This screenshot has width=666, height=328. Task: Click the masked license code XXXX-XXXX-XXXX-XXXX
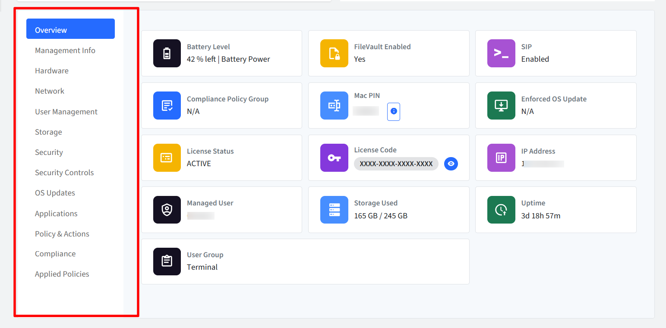(x=396, y=164)
